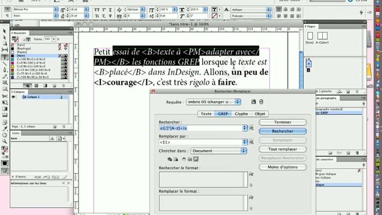Click the Remplacer par input field

[x=201, y=142]
